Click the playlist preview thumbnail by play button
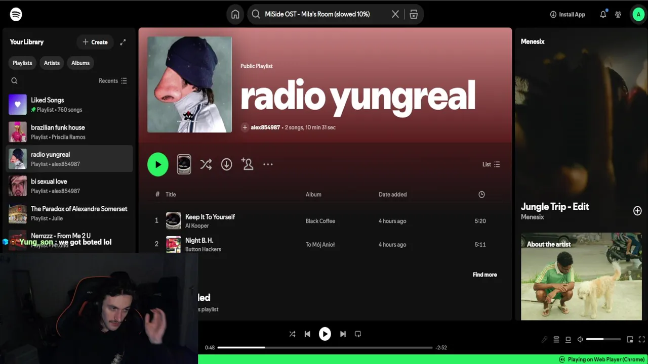Viewport: 648px width, 364px height. [x=184, y=164]
